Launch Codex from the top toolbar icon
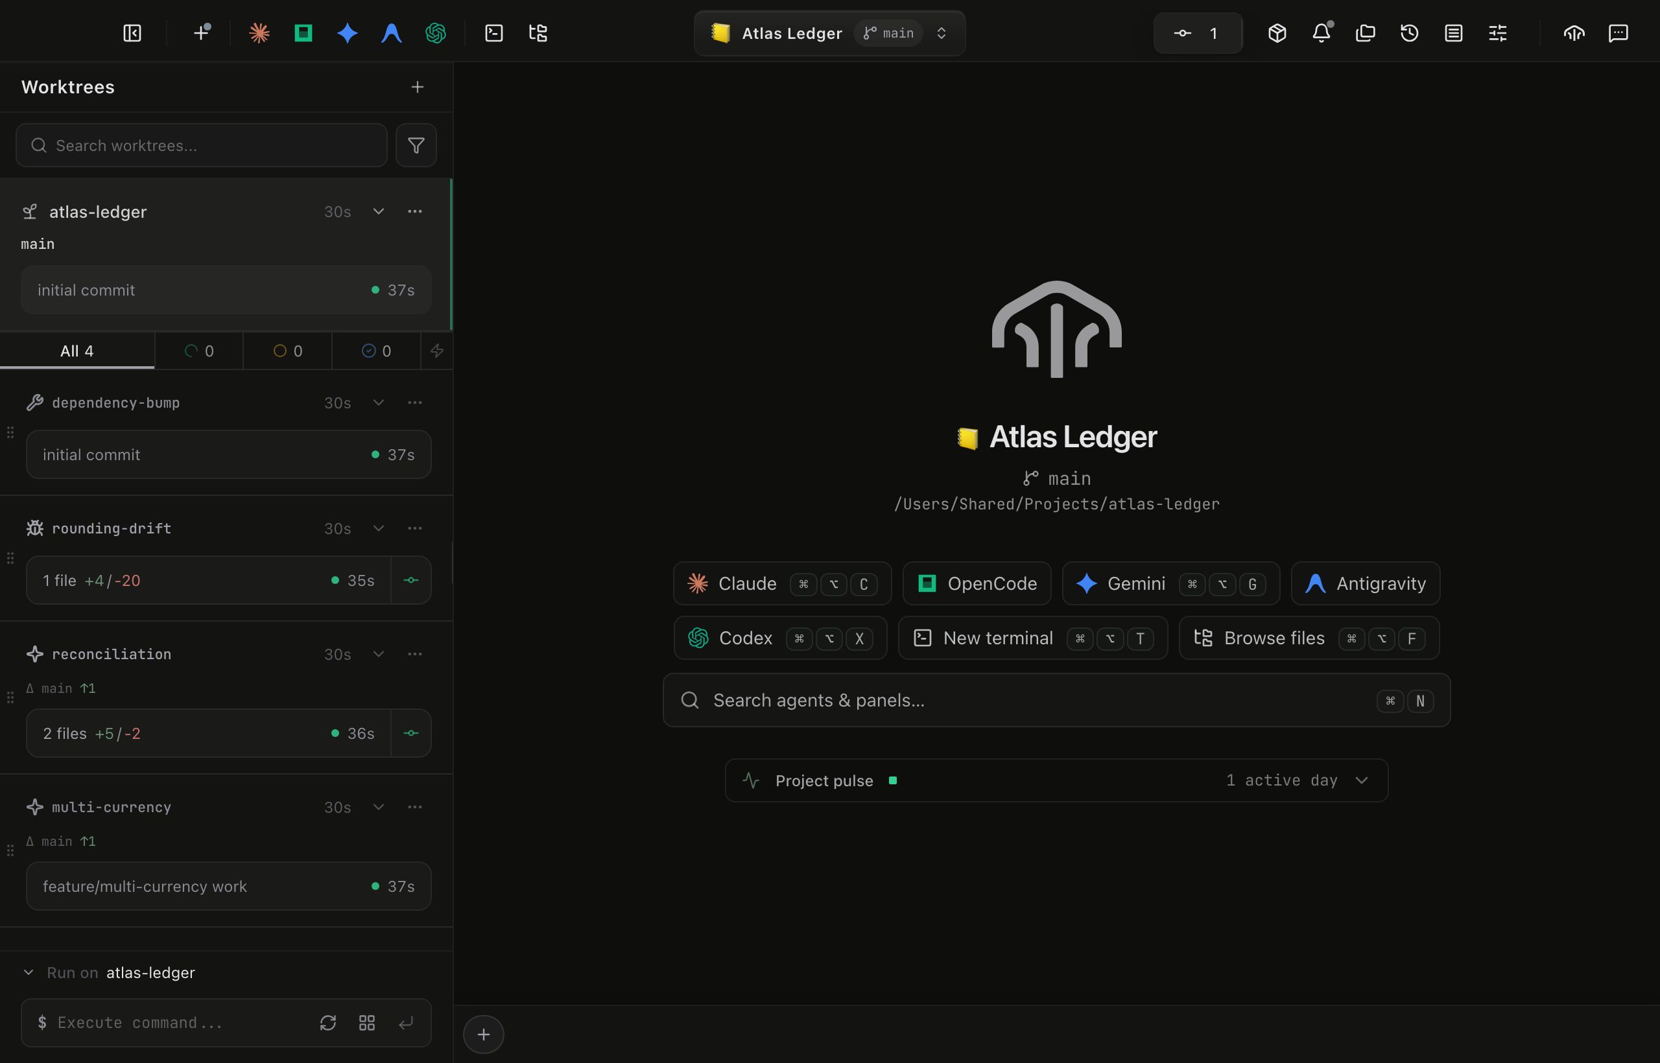 tap(436, 33)
